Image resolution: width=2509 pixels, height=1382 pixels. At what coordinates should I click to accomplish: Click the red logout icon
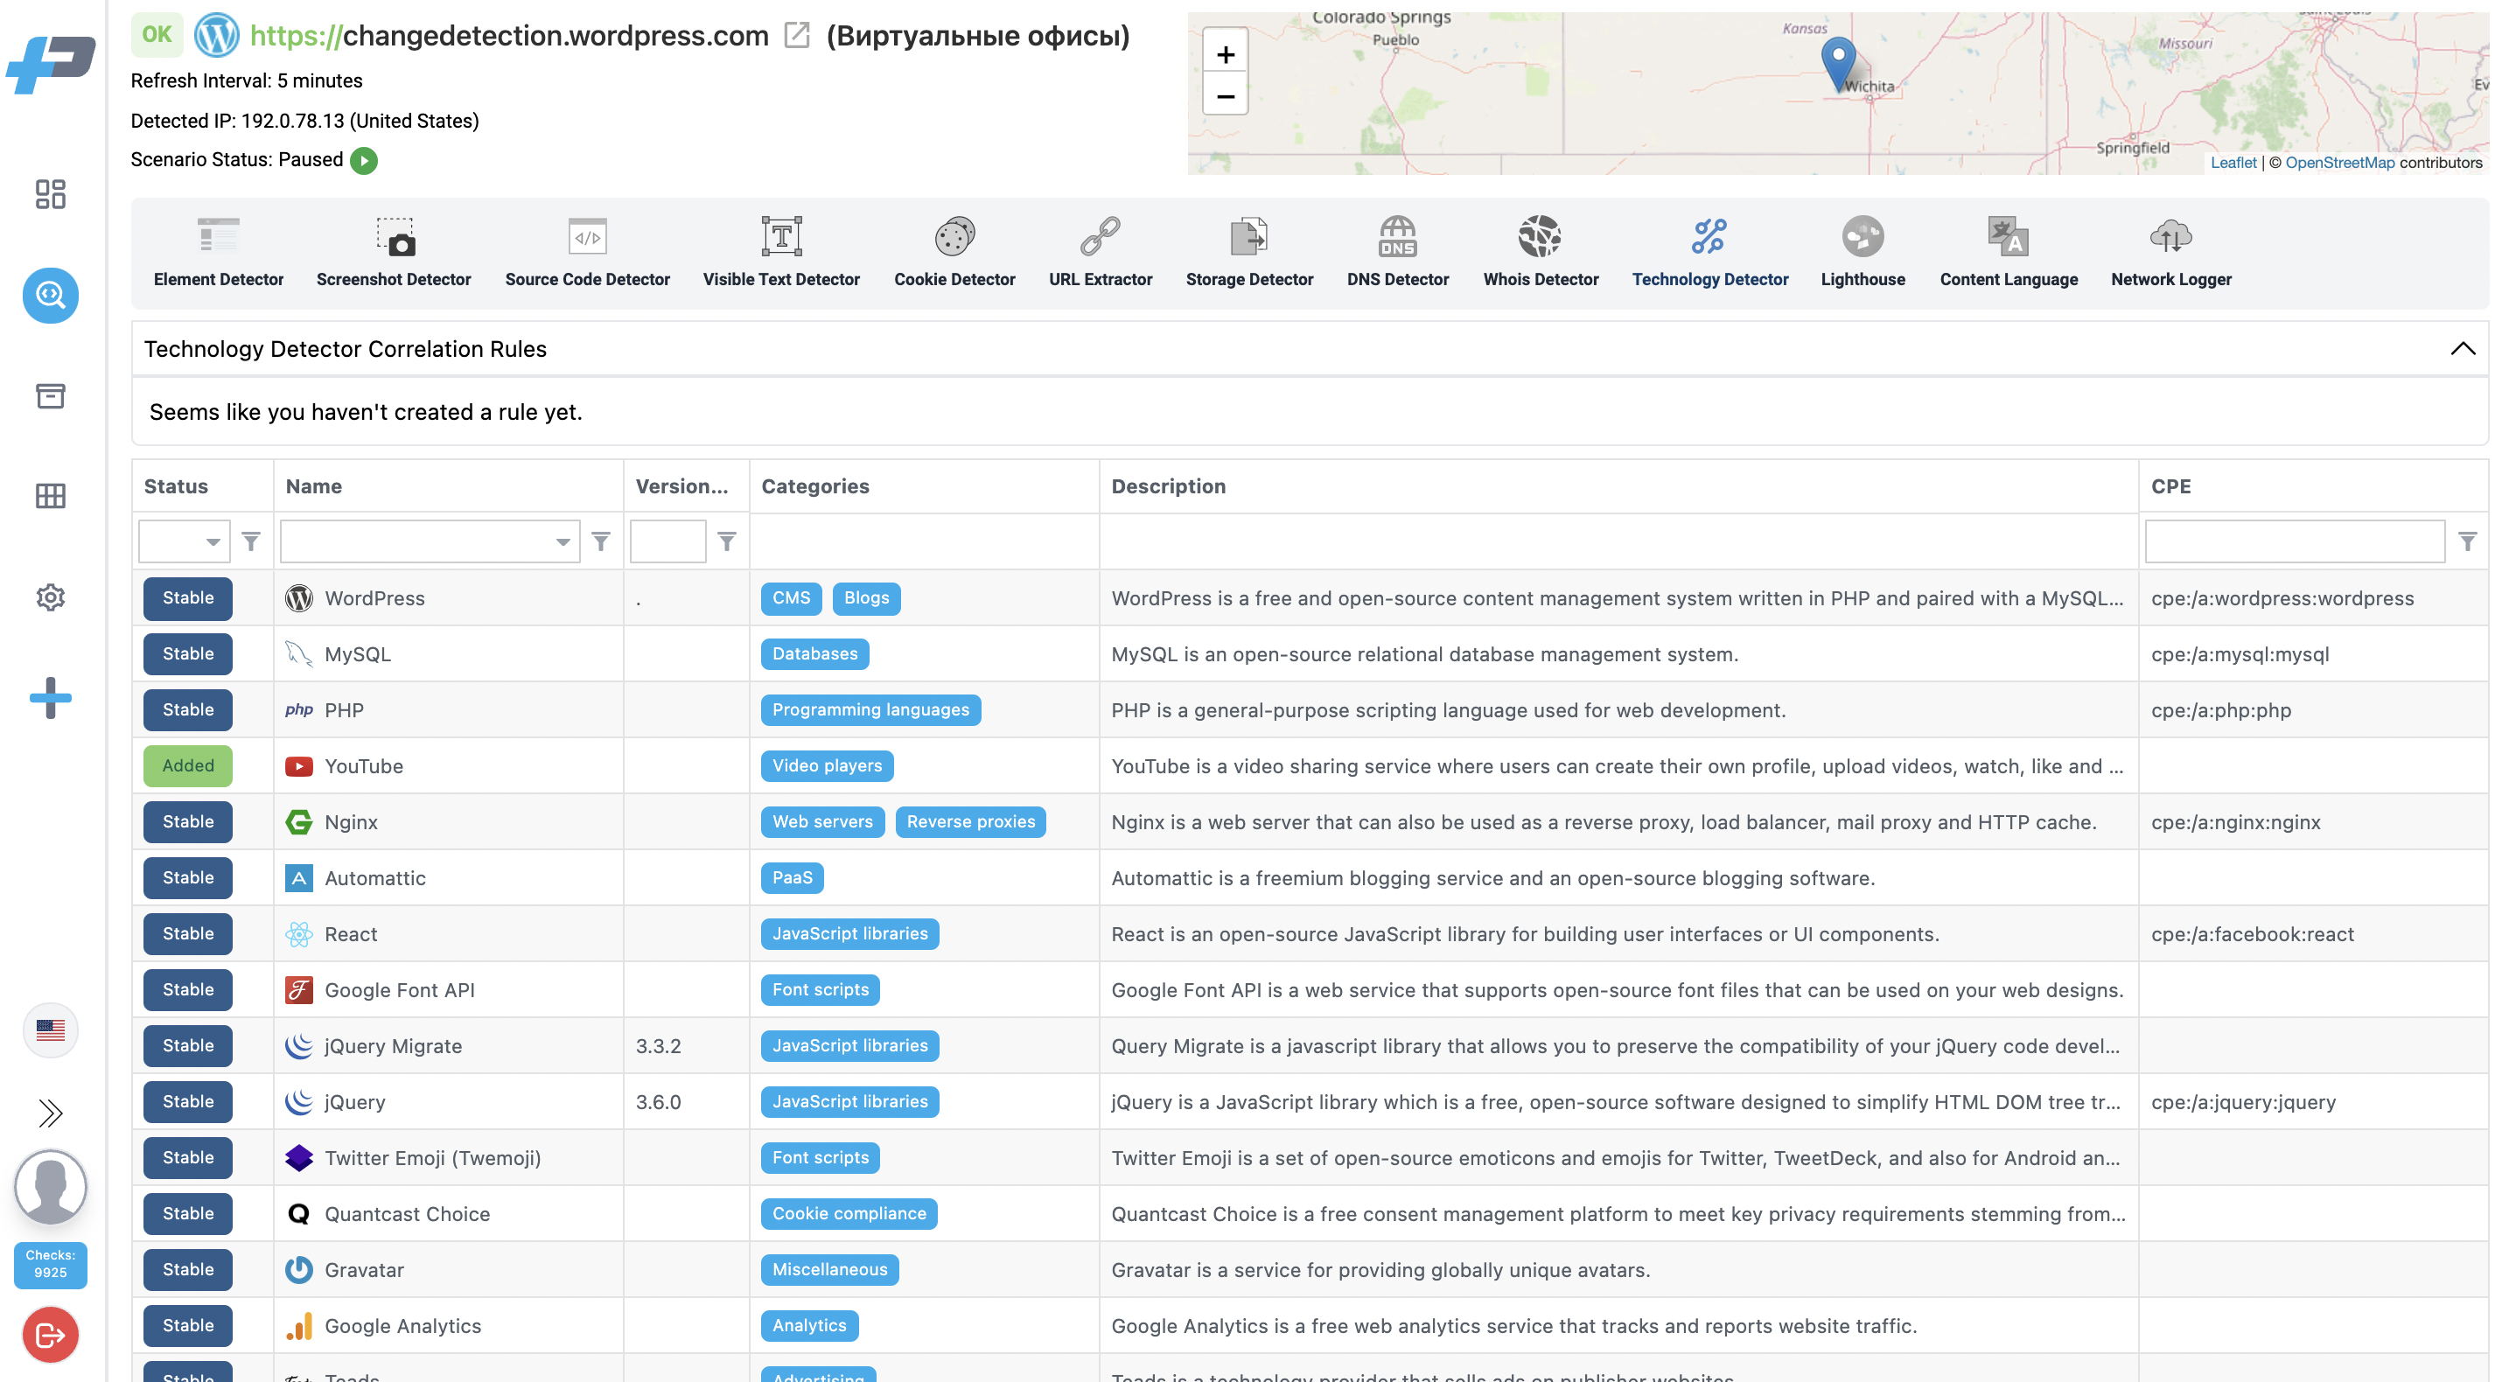[51, 1336]
